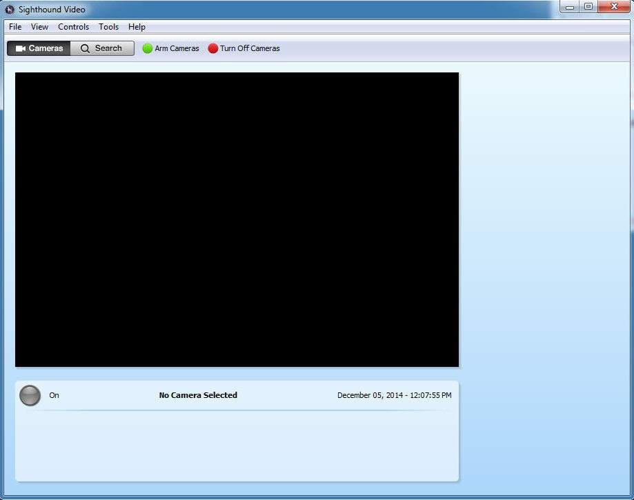Click the Arm Cameras label

pyautogui.click(x=177, y=48)
